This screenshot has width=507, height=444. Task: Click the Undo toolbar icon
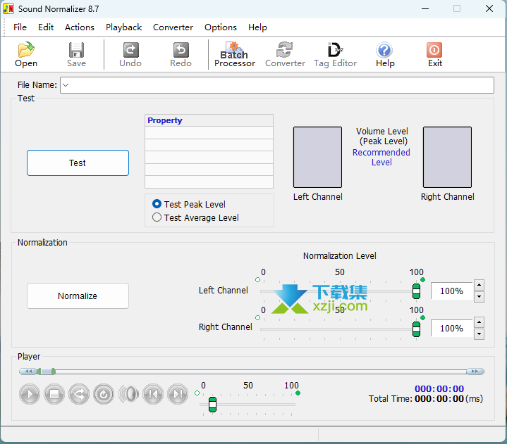coord(130,54)
